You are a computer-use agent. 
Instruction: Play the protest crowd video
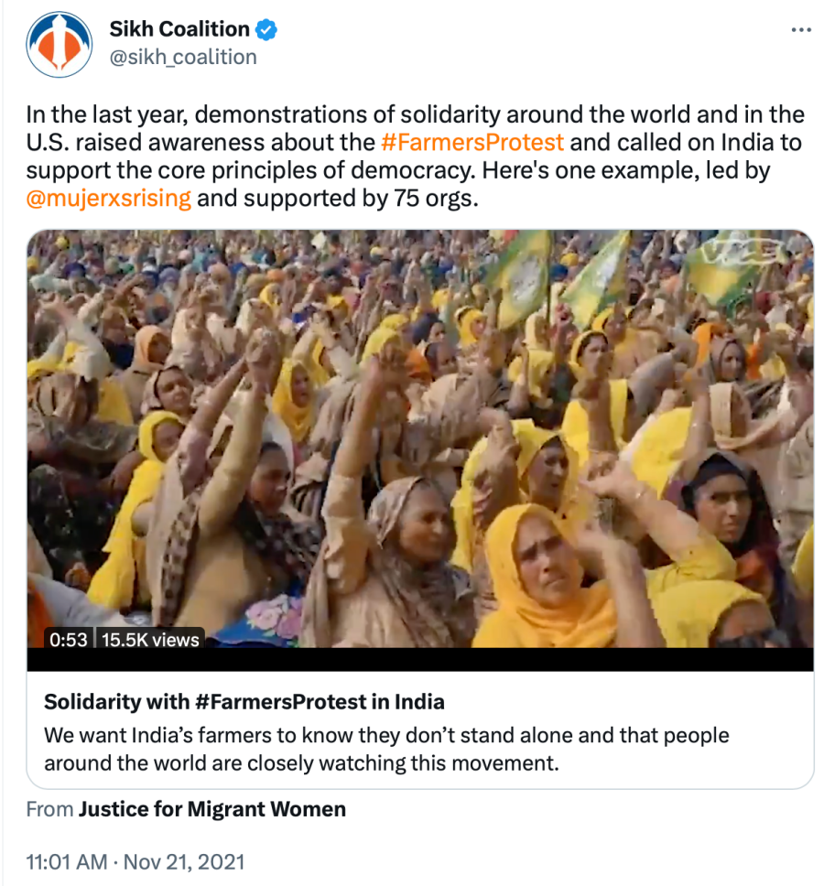pos(419,439)
